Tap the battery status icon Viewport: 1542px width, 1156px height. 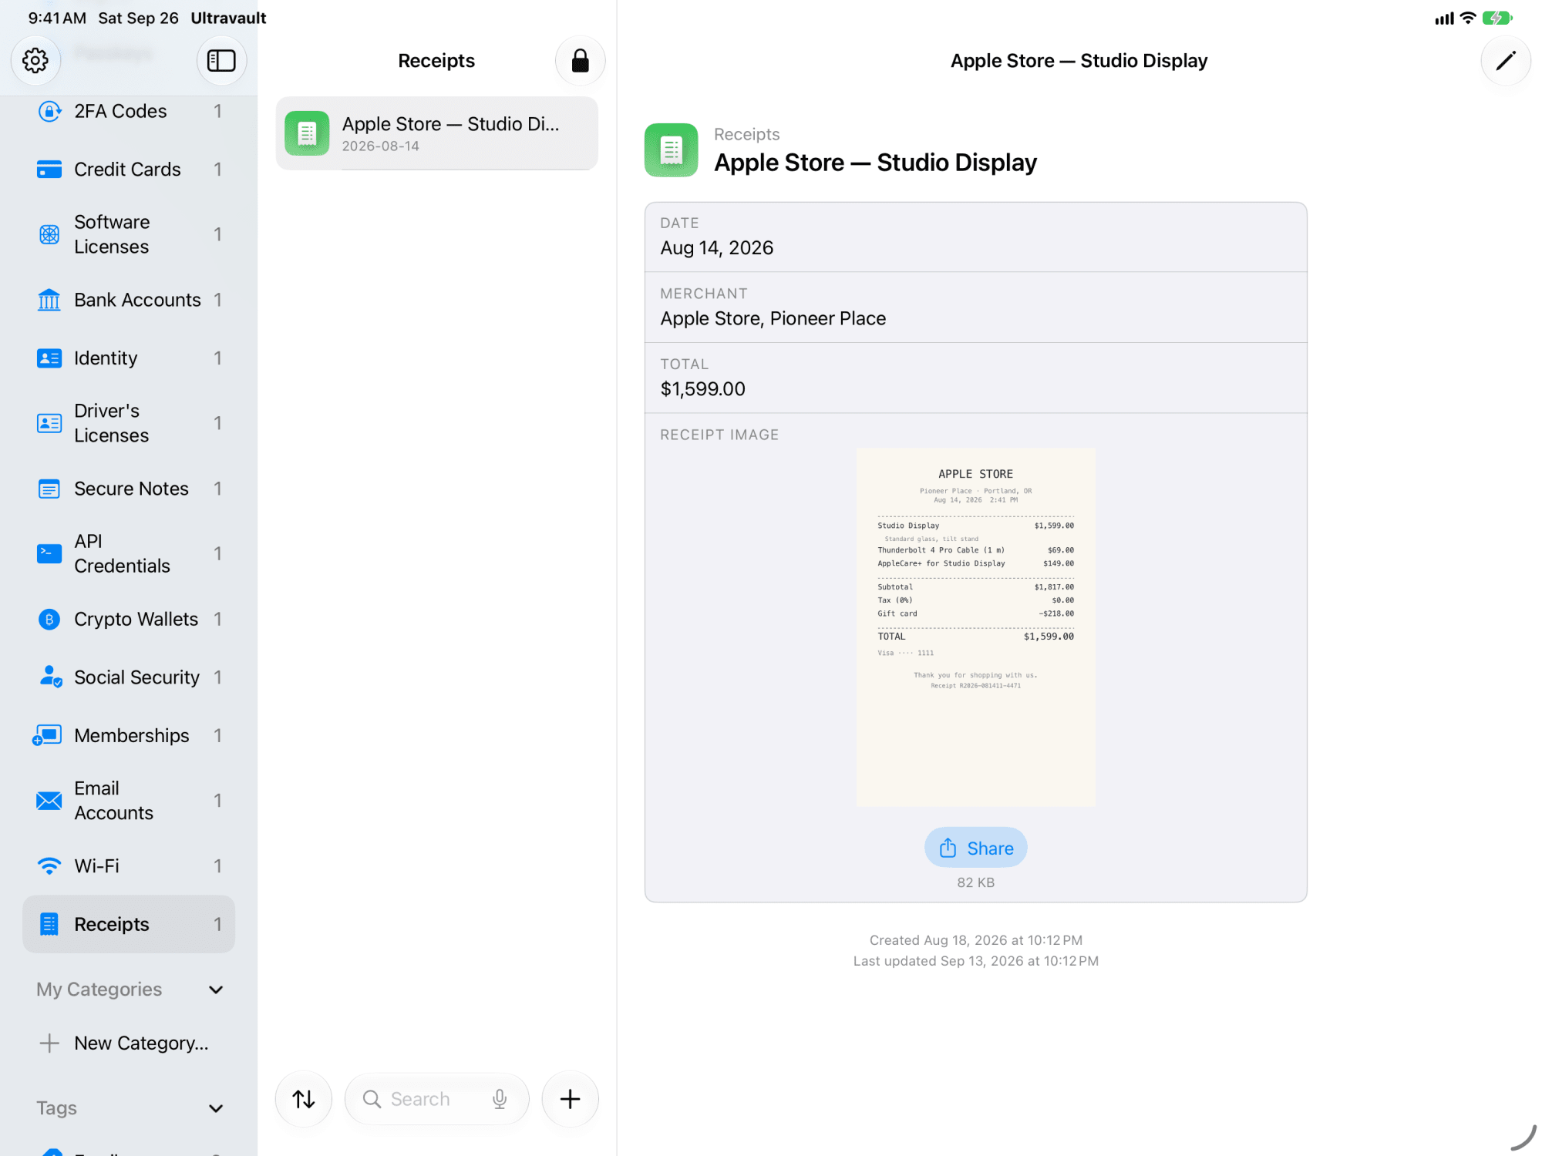pyautogui.click(x=1497, y=18)
